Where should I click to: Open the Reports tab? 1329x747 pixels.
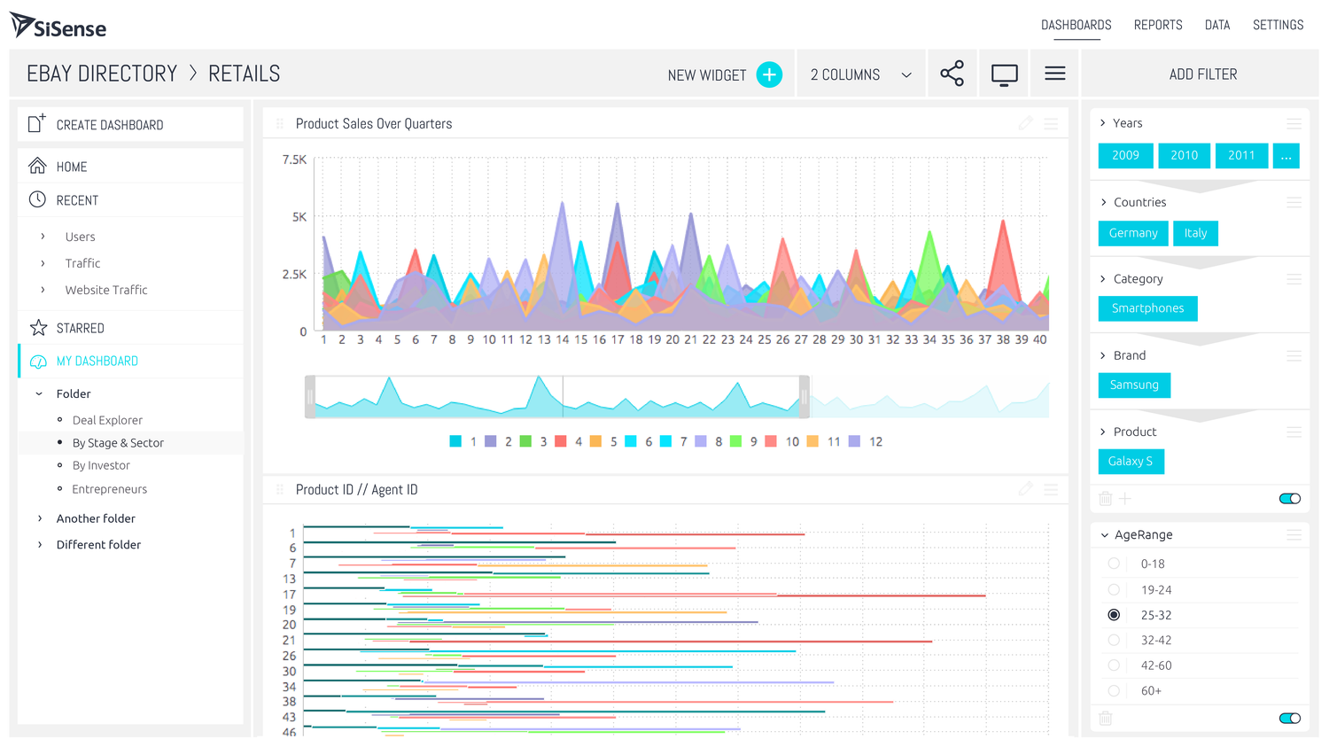click(1157, 25)
